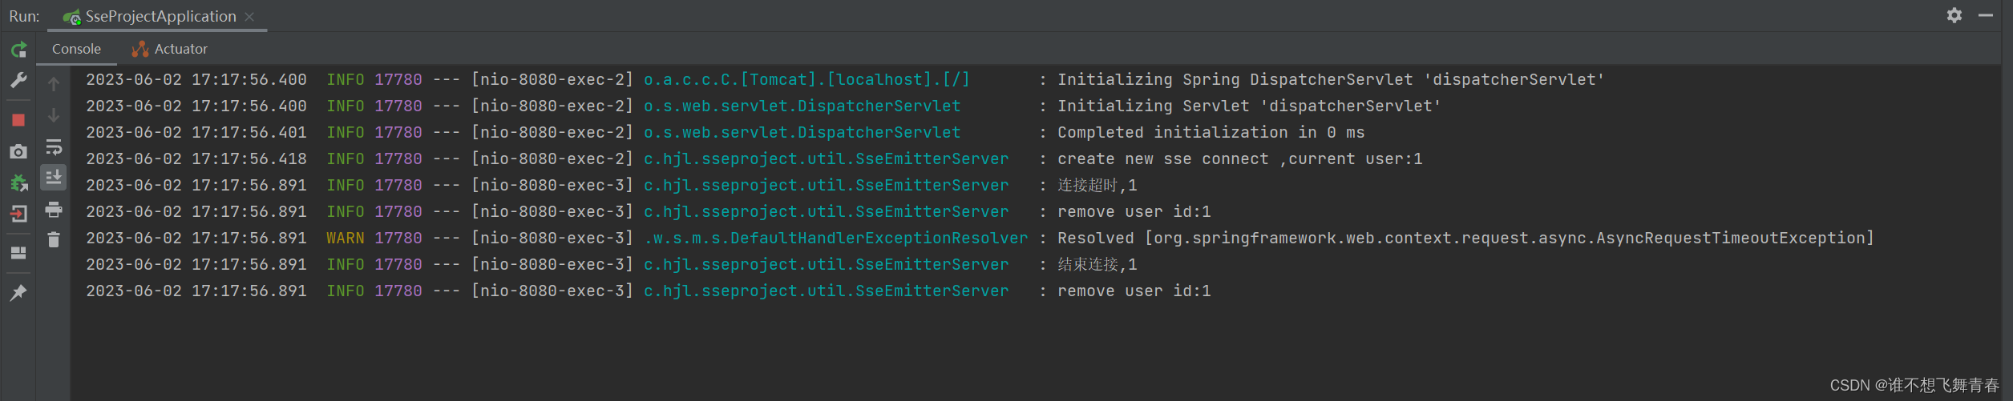Toggle soft-wrap in the console

54,147
